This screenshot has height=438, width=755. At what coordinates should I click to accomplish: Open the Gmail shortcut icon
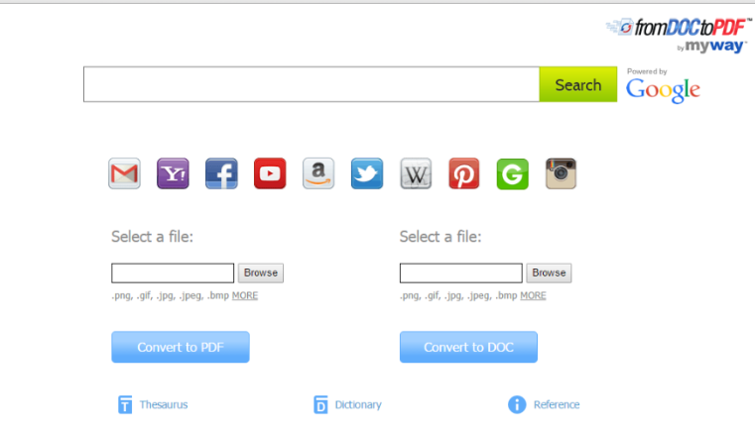coord(124,173)
